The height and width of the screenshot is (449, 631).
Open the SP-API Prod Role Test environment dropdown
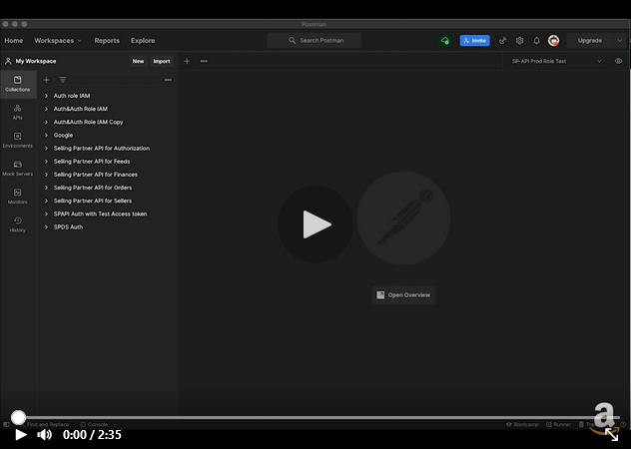(555, 61)
